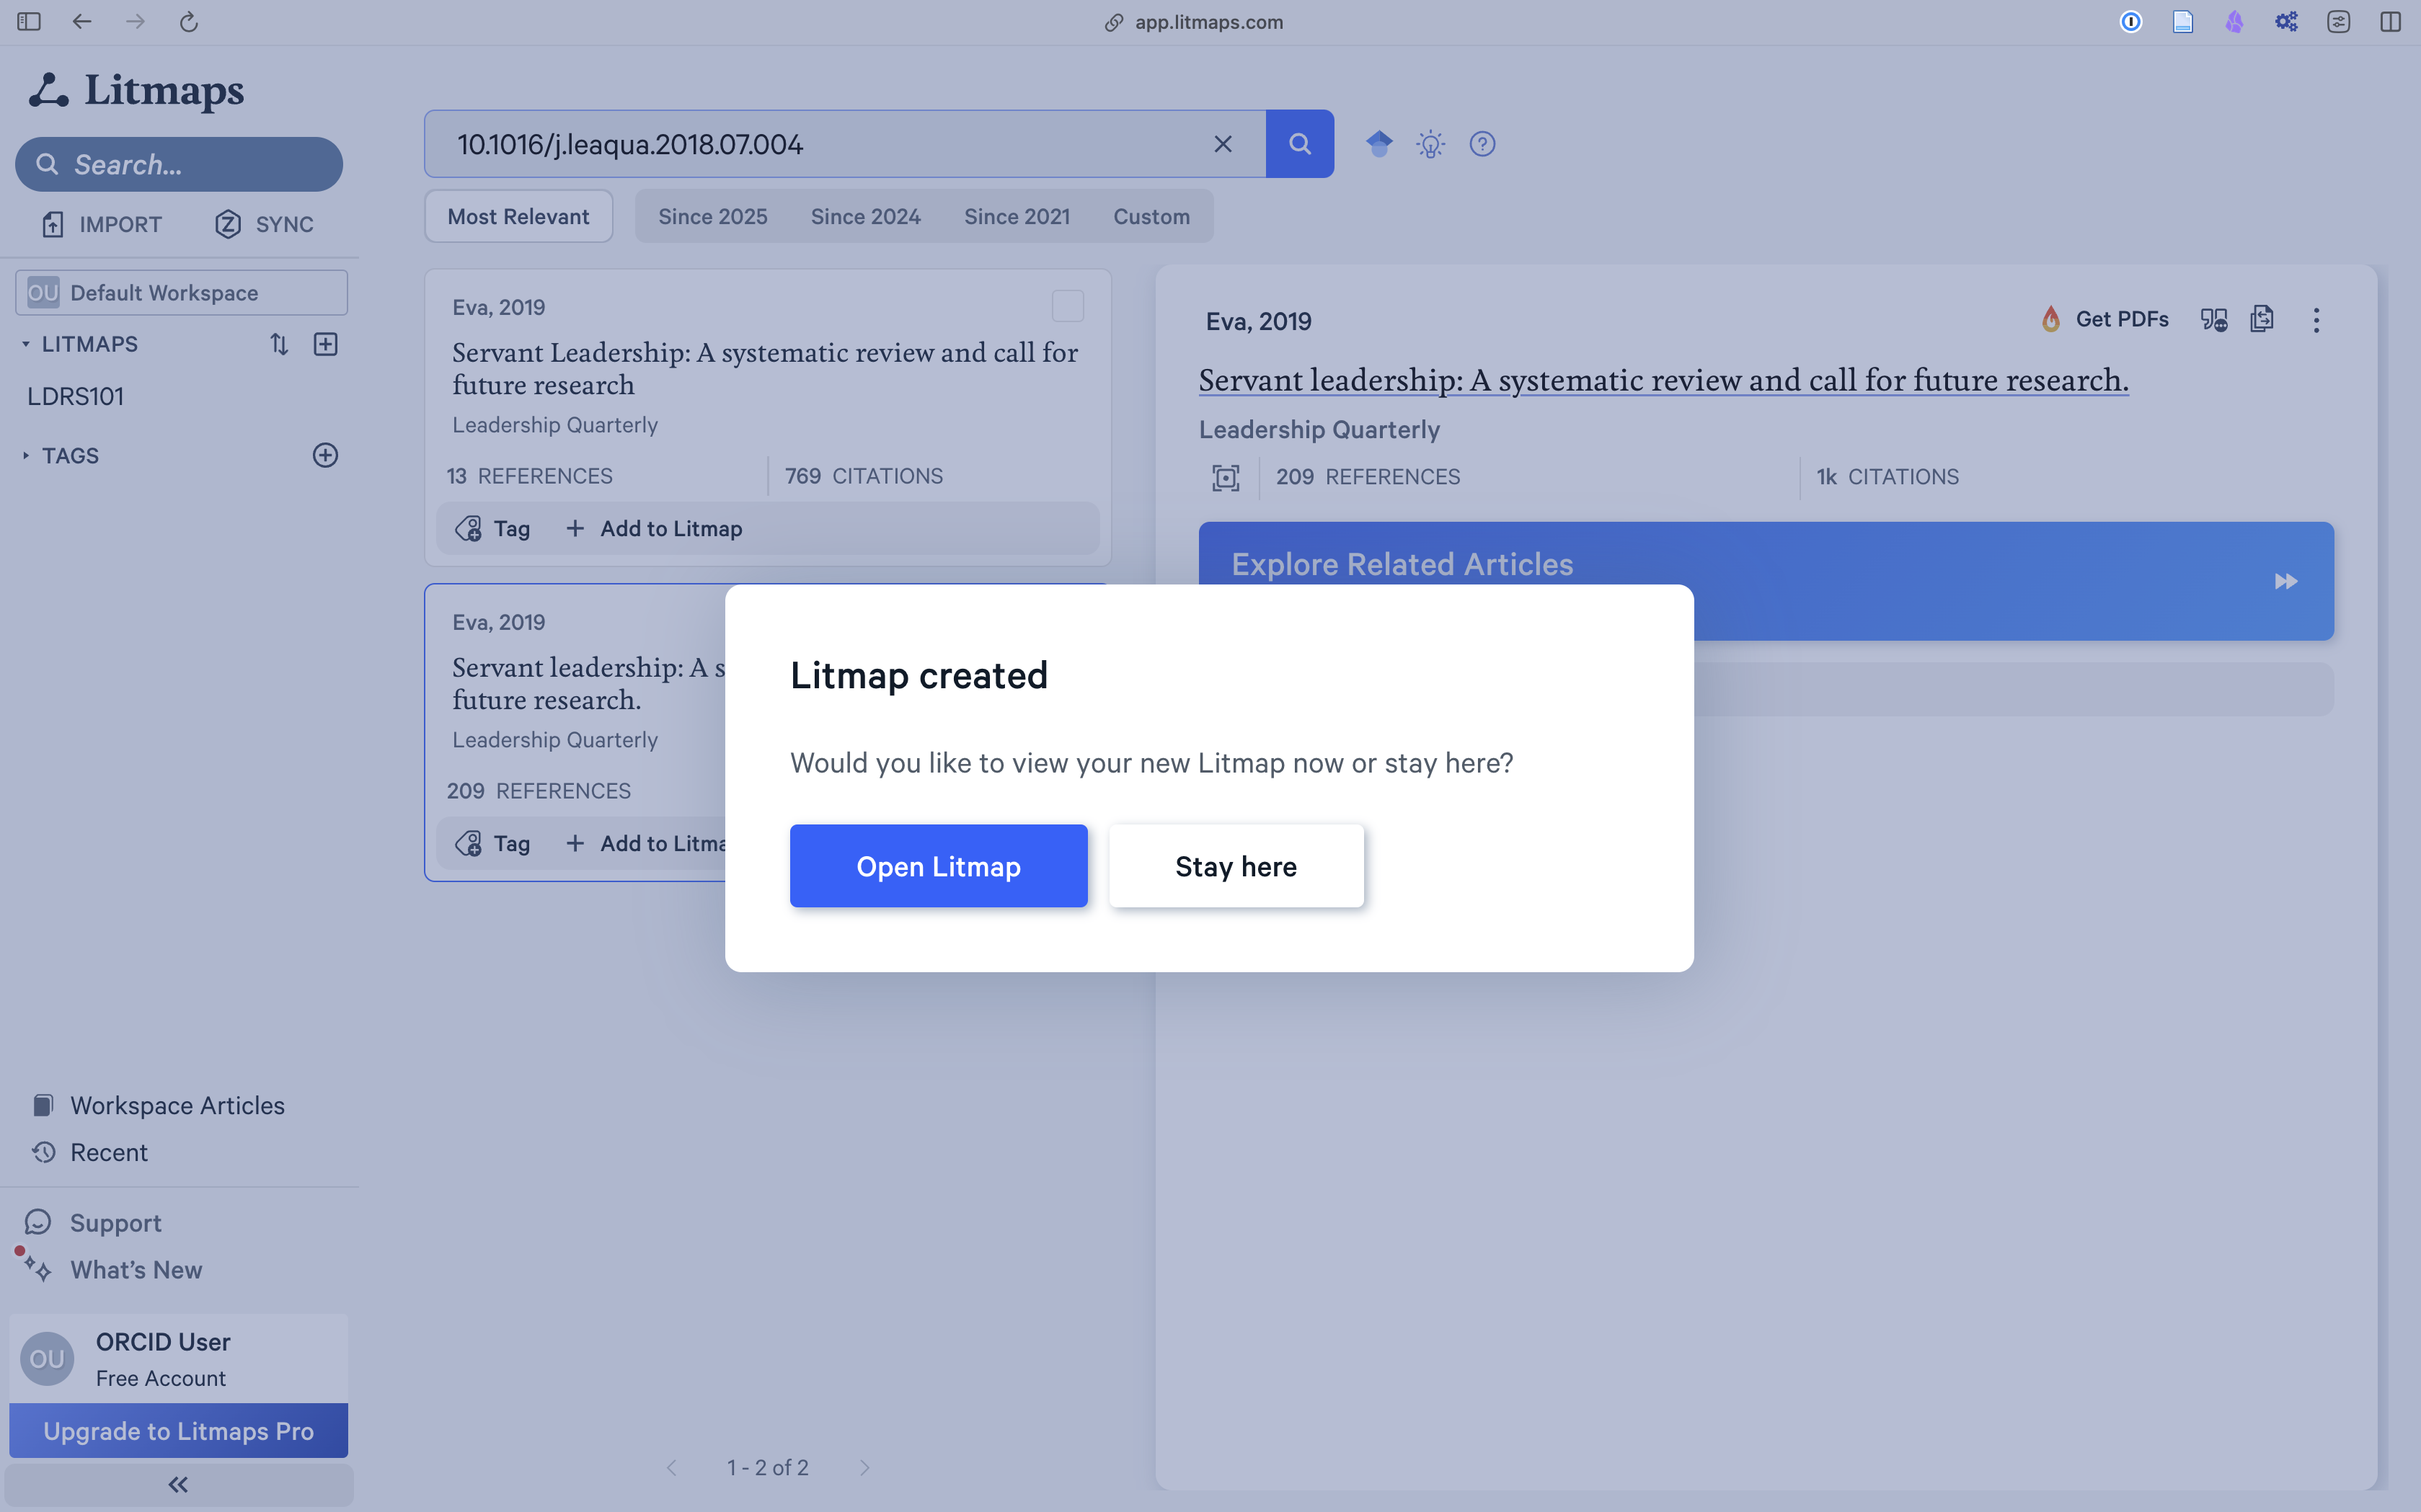Screen dimensions: 2421x1512
Task: Collapse the LITMAPS section arrow
Action: (25, 344)
